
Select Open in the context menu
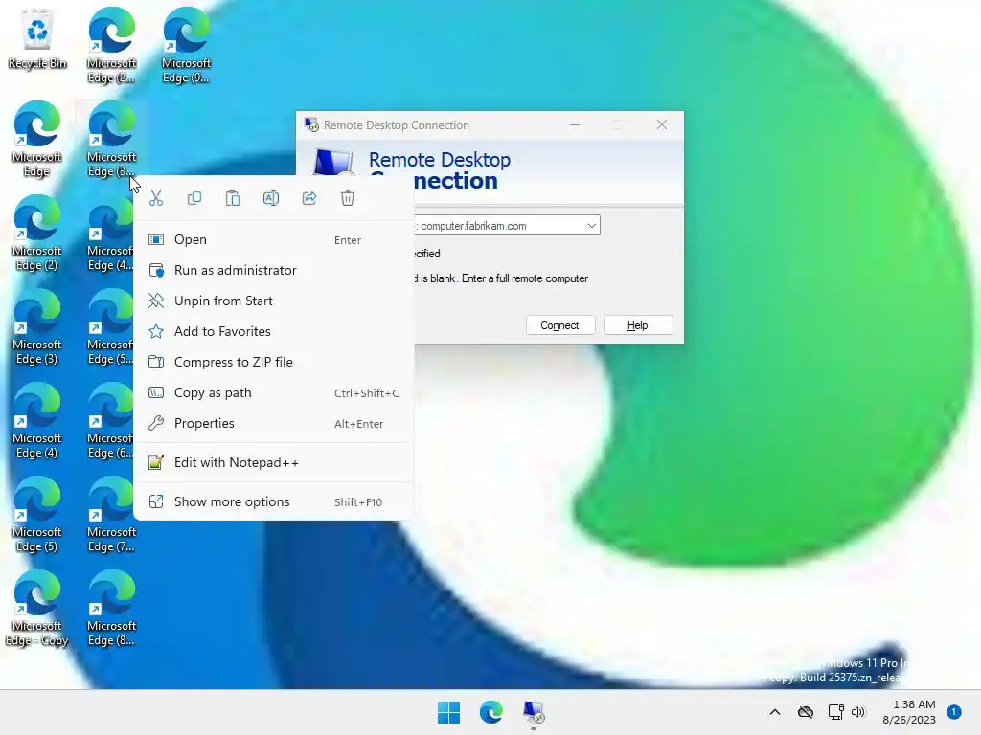pyautogui.click(x=273, y=240)
